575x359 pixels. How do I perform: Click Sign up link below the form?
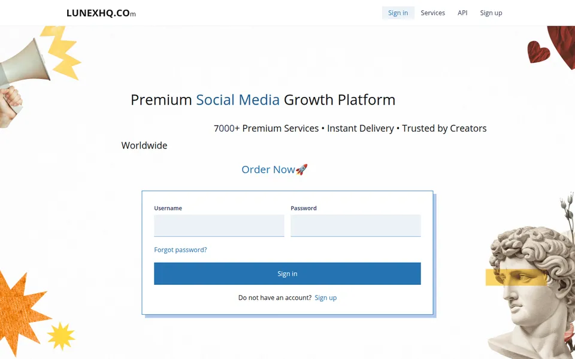[x=326, y=298]
